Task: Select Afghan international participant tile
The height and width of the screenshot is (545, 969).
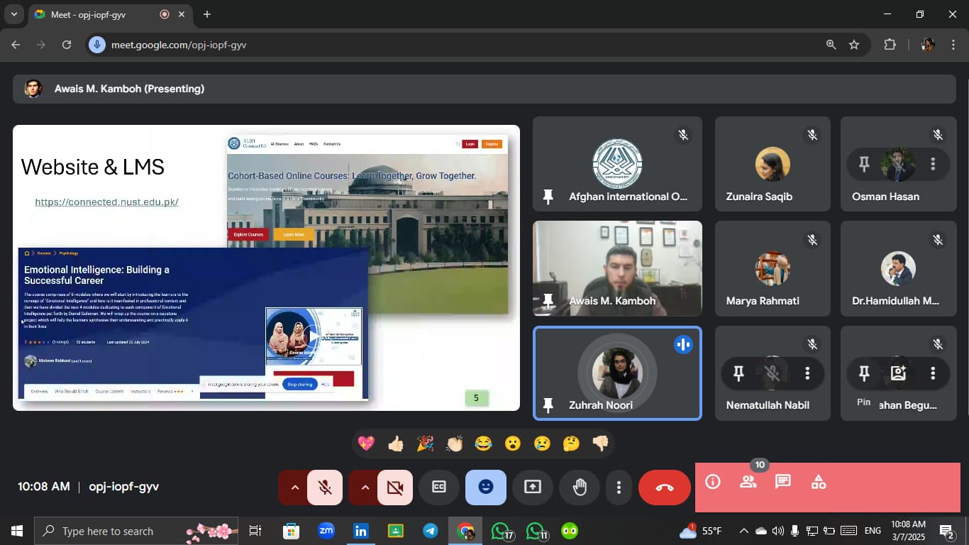Action: pyautogui.click(x=617, y=164)
